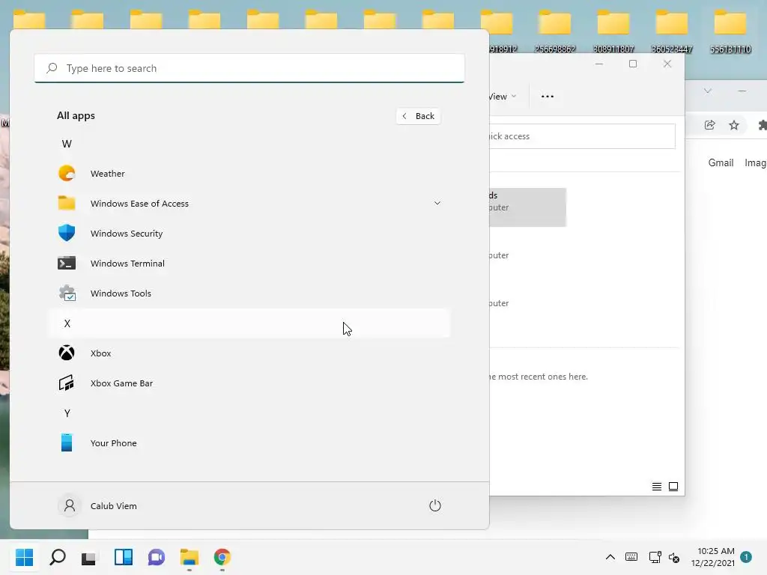Click the muted volume tray icon
The image size is (767, 575).
point(675,557)
